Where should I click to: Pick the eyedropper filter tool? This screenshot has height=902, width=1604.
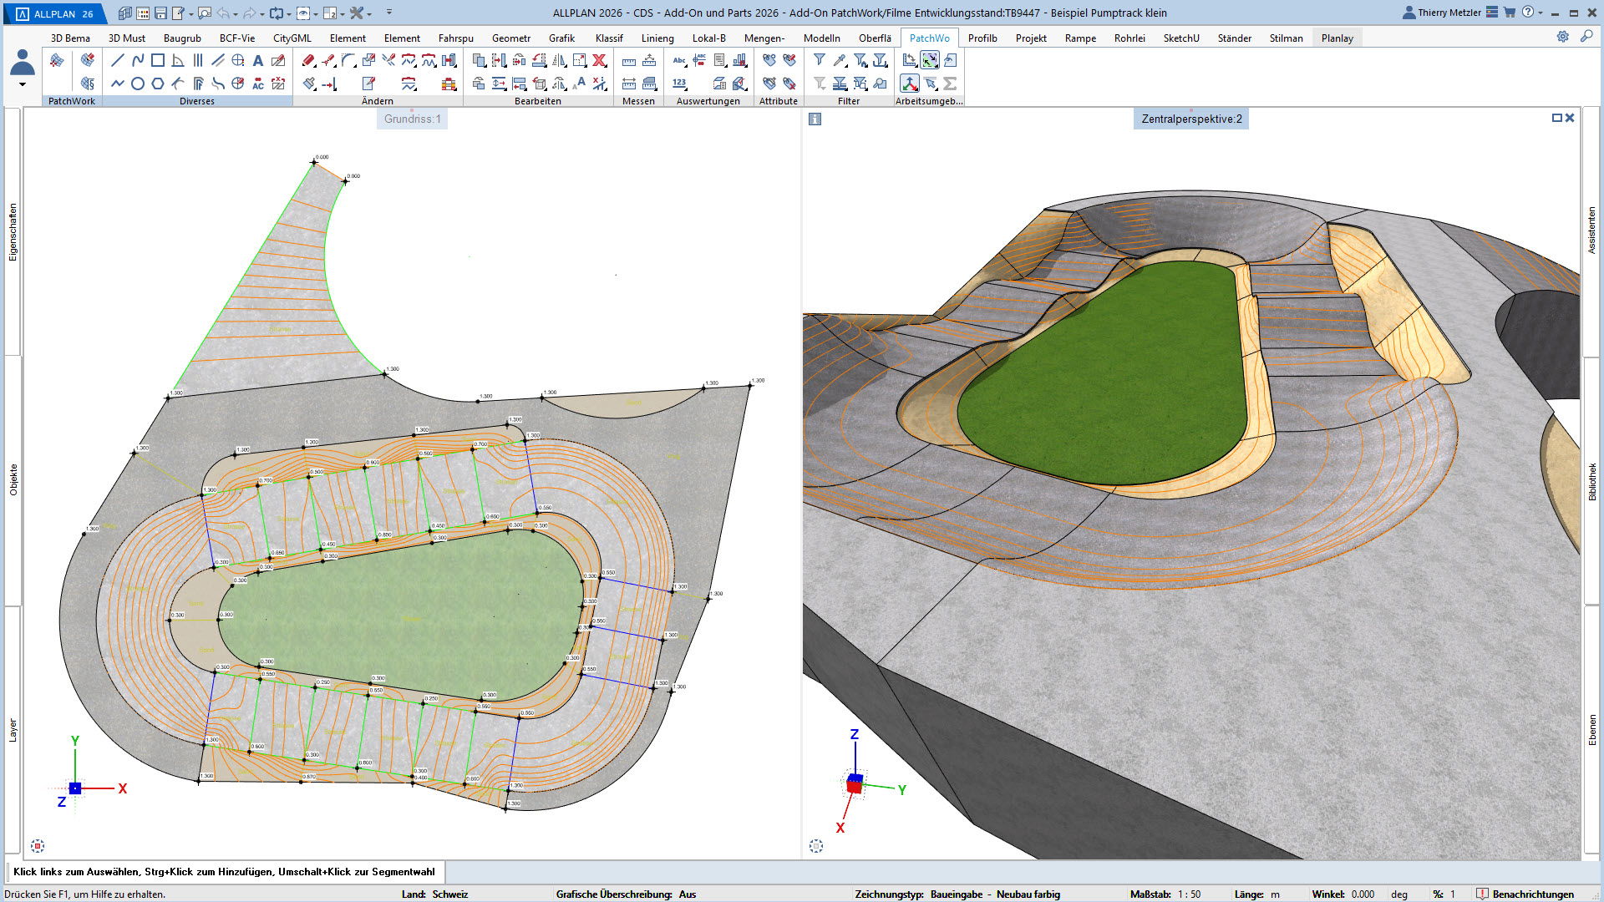point(840,60)
